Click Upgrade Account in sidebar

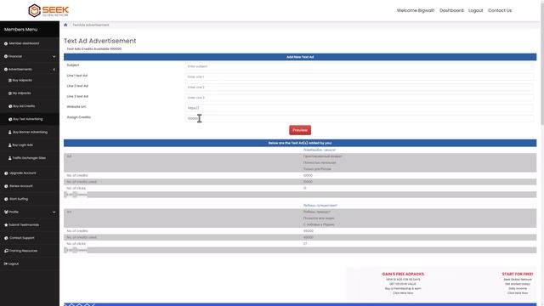23,173
